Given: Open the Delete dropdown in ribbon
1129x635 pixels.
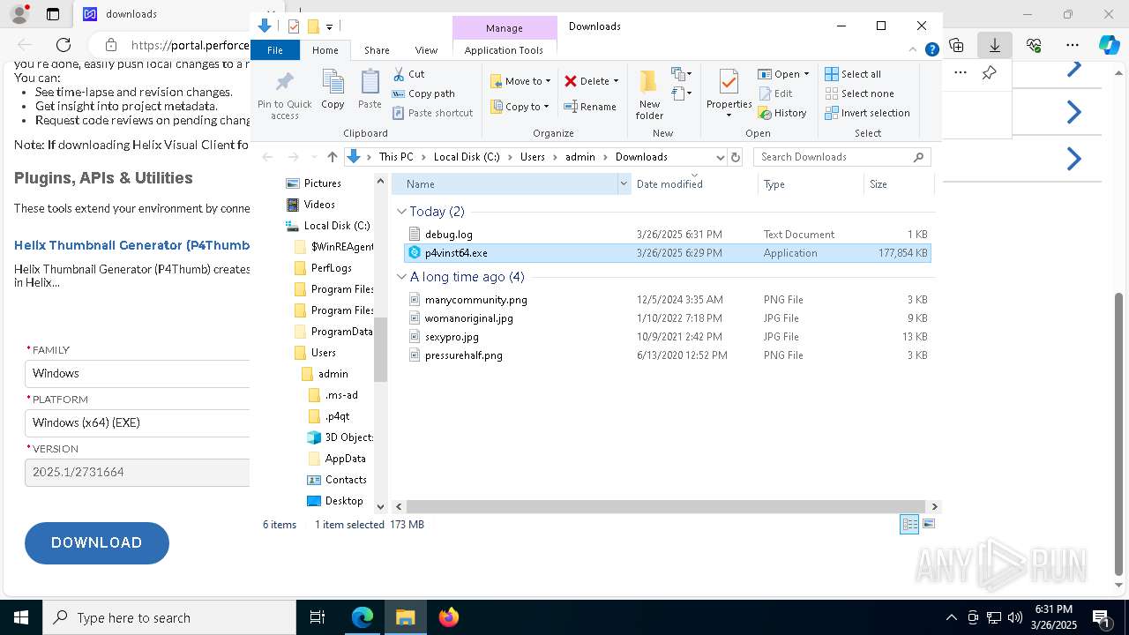Looking at the screenshot, I should [x=592, y=81].
